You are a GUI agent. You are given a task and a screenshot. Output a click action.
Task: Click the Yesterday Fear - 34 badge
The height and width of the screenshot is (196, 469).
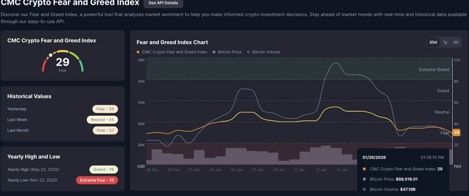click(105, 109)
